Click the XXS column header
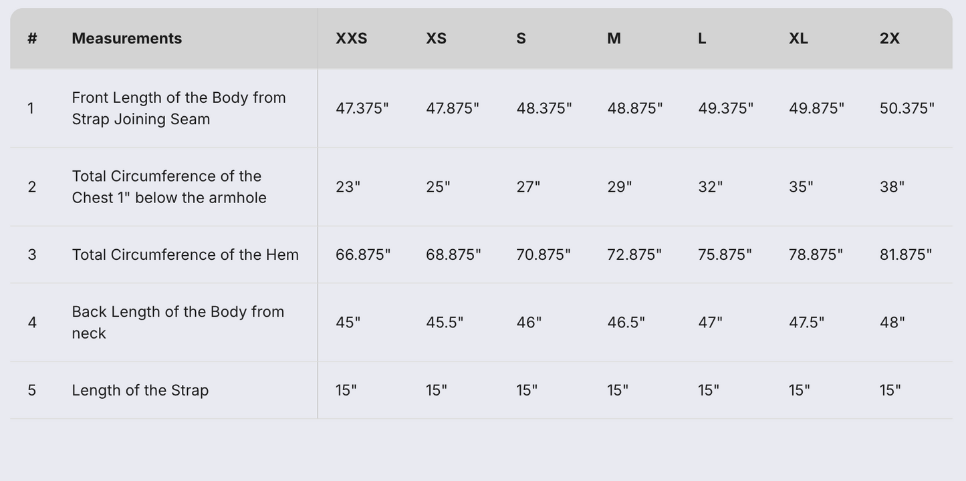This screenshot has height=481, width=966. 351,39
